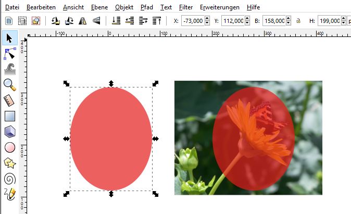The image size is (351, 214).
Task: Increase the X value with up arrow
Action: click(207, 18)
